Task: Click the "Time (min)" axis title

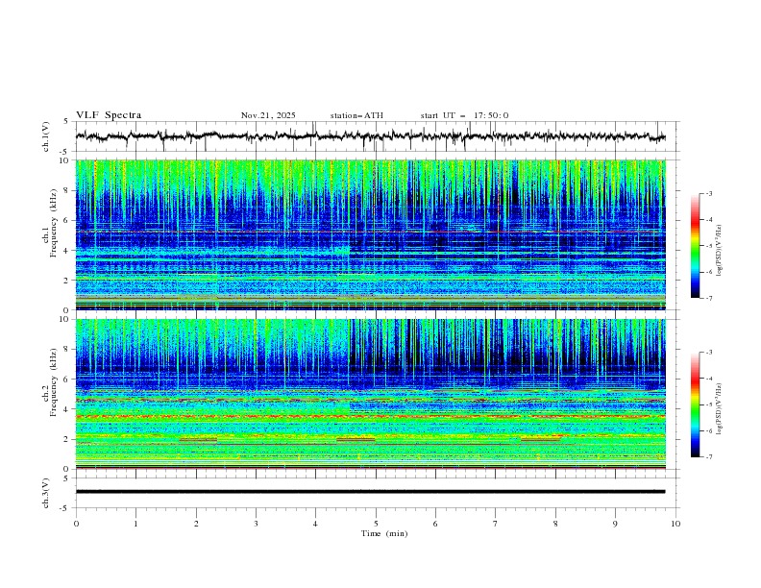Action: [x=384, y=533]
